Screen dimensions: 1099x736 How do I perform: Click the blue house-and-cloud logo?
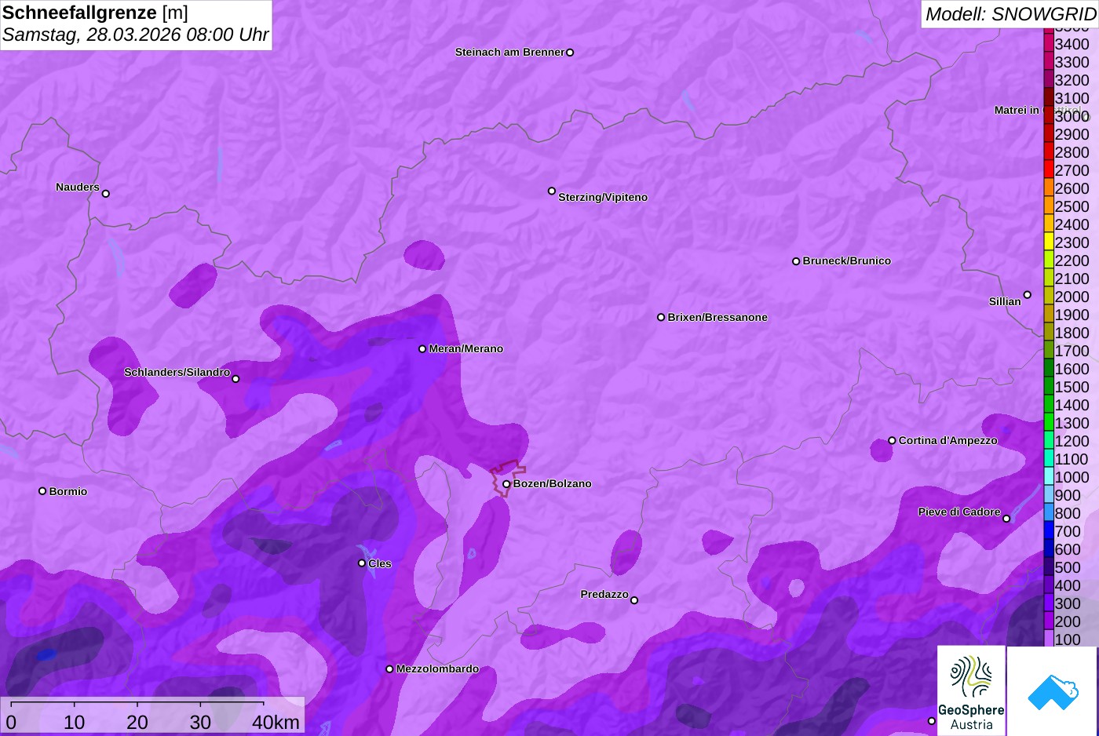tap(1053, 691)
